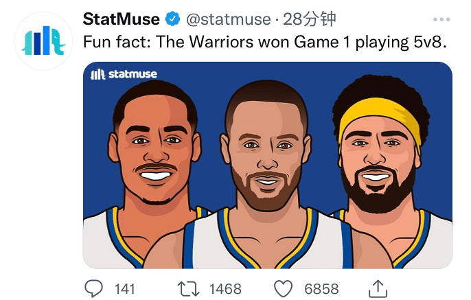
Task: Click the 1468 retweets count
Action: click(x=226, y=288)
